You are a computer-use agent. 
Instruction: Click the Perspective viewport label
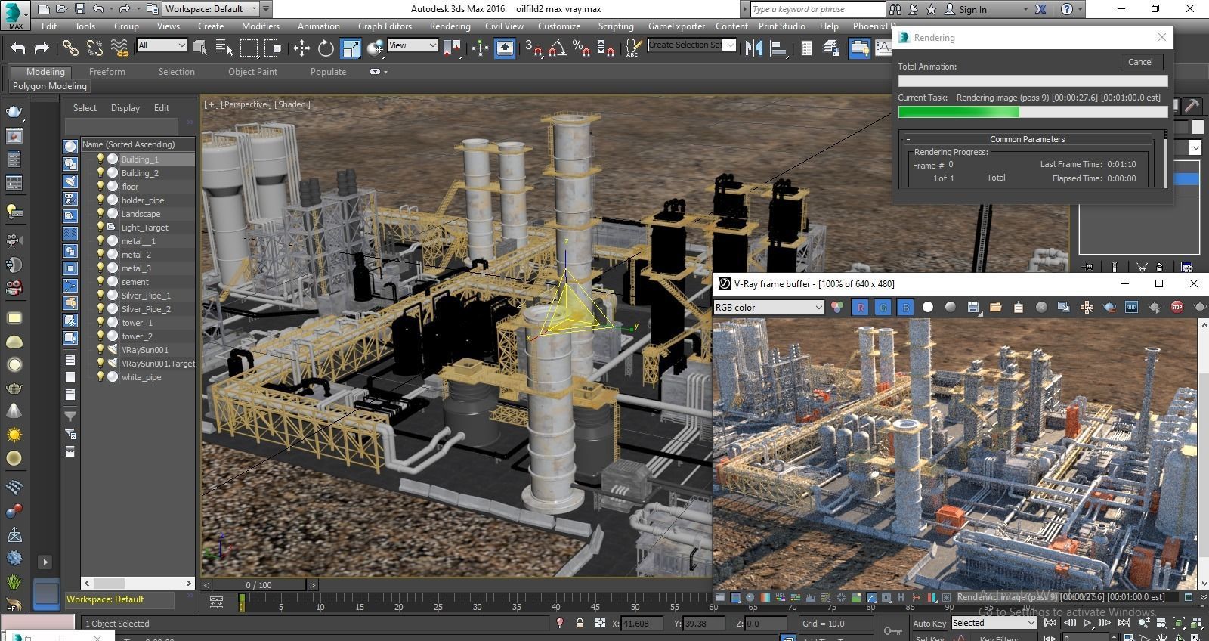tap(246, 104)
